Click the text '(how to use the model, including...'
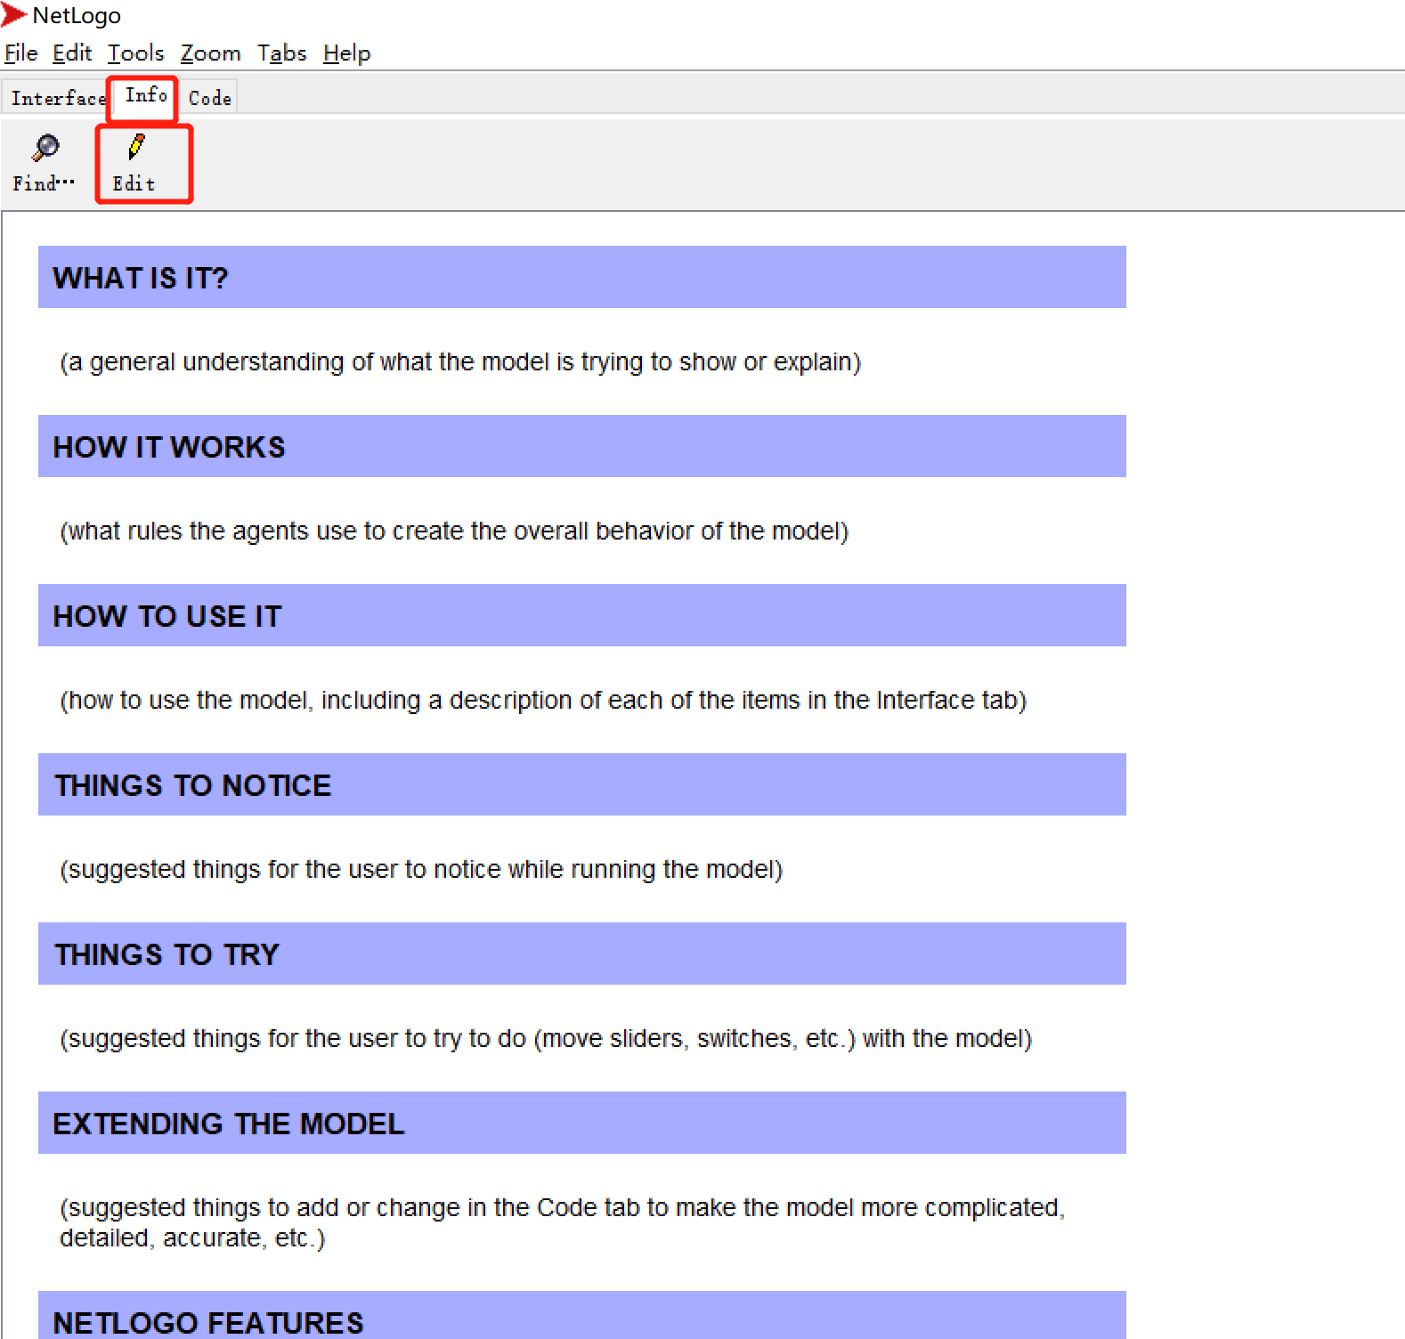 pyautogui.click(x=543, y=701)
